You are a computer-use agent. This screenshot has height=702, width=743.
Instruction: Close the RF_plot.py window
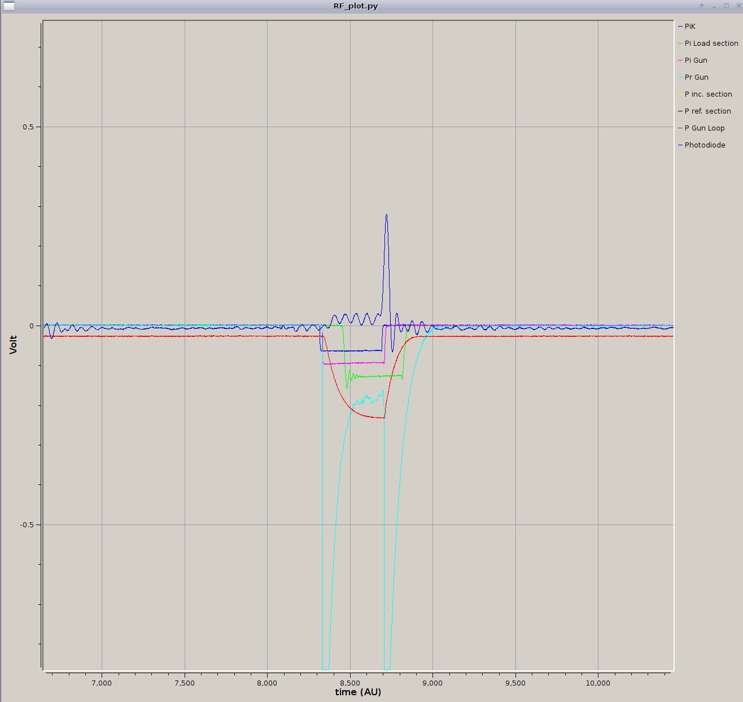click(738, 6)
